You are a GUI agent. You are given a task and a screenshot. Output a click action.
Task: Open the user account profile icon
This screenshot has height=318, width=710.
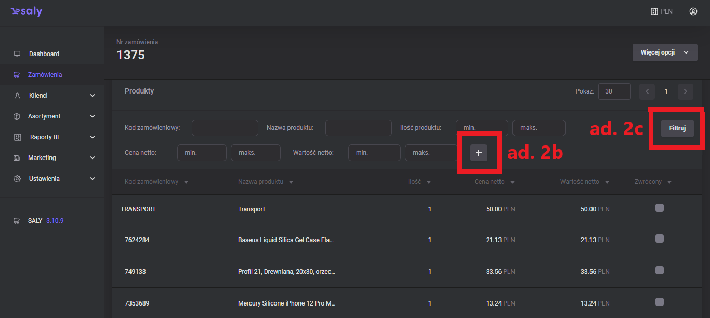point(693,11)
